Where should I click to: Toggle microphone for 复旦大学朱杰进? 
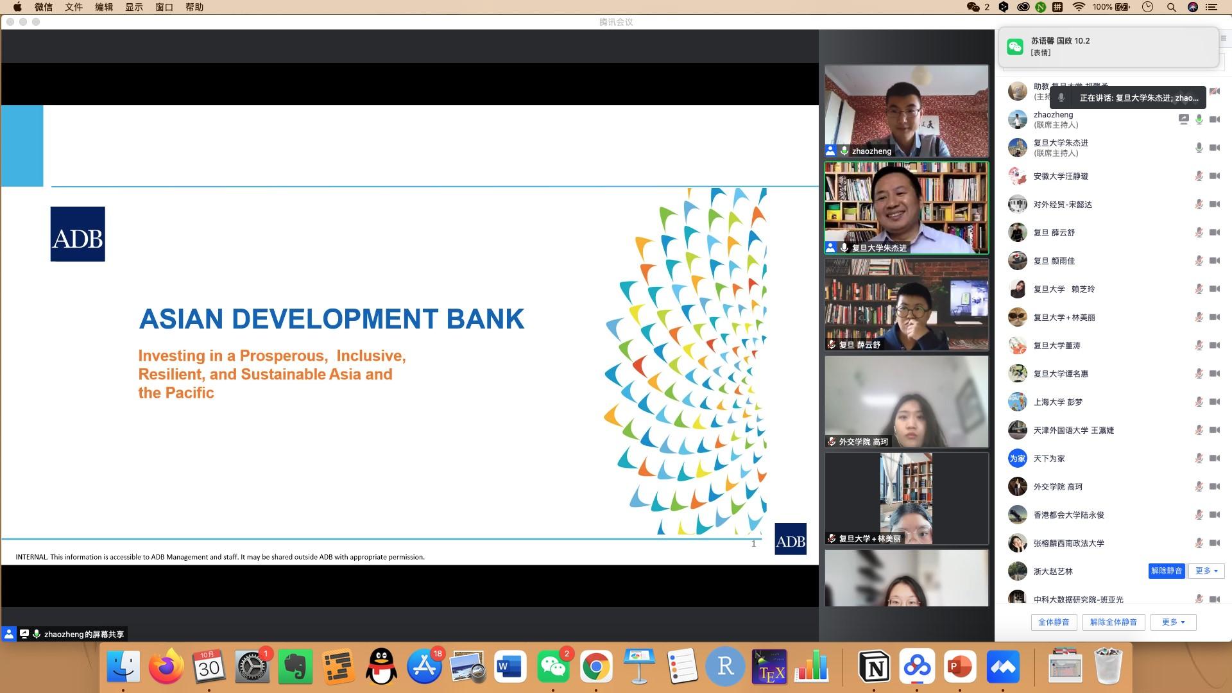click(1199, 148)
